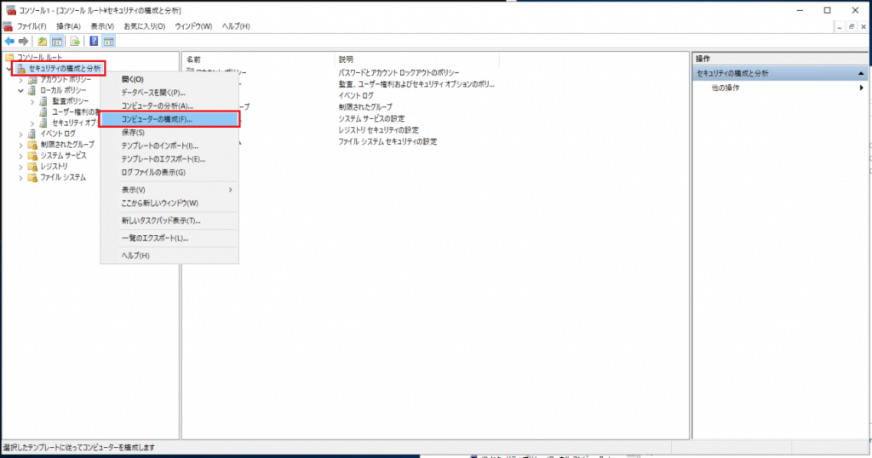Select コンピューターの構成(F)... in context menu

tap(169, 119)
